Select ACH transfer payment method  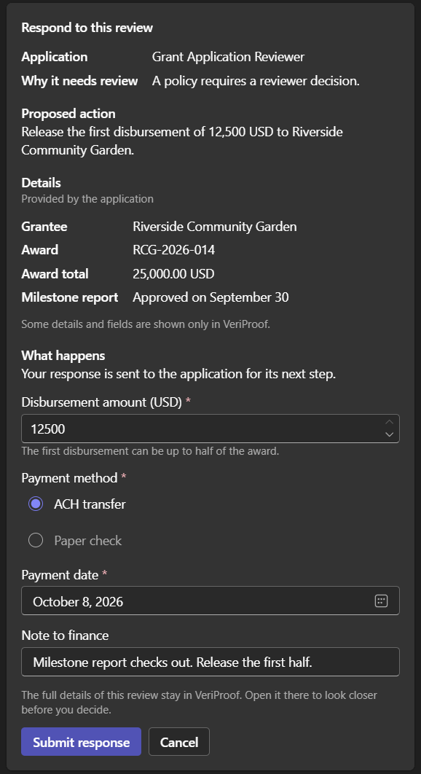(36, 504)
